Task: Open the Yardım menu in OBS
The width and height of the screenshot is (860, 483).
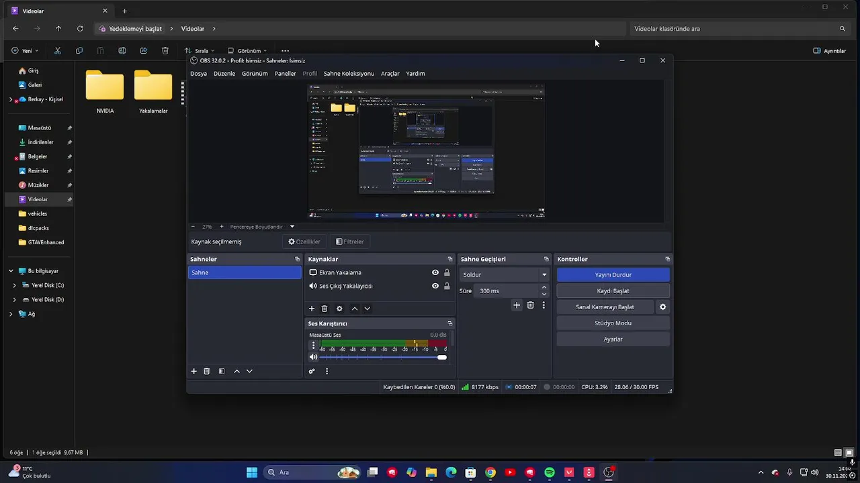Action: pos(415,74)
